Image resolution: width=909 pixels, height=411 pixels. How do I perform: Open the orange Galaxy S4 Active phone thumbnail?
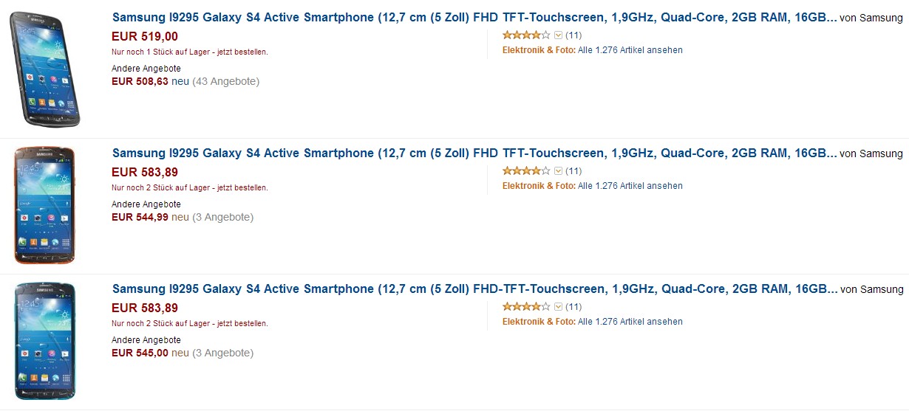tap(45, 205)
